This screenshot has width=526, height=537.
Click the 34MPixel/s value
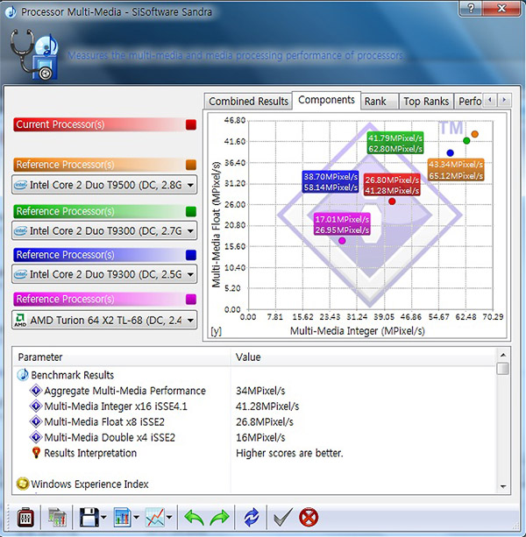click(x=260, y=391)
